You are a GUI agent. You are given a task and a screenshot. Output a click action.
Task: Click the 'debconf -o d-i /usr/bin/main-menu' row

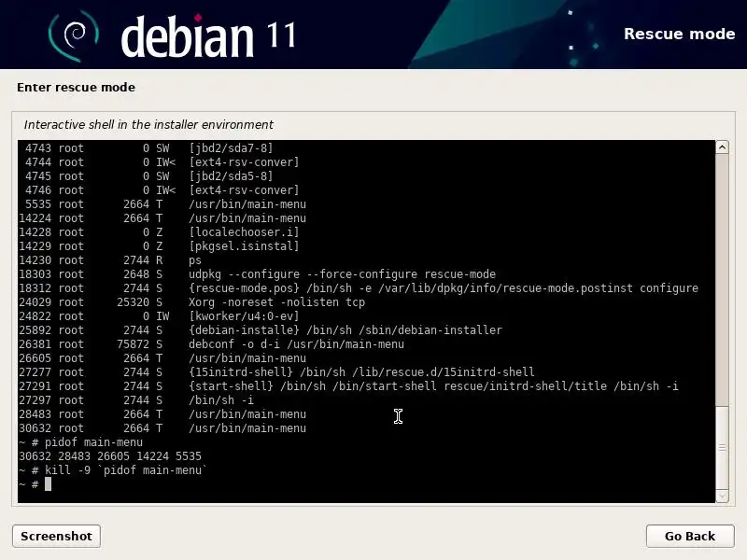coord(212,344)
